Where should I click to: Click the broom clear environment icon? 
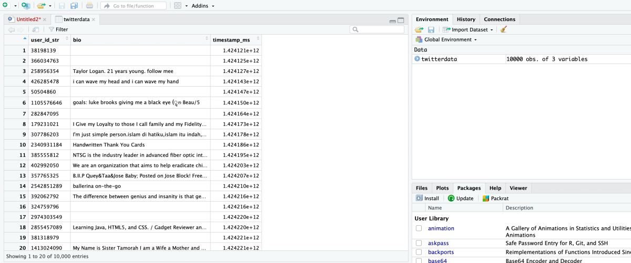(x=503, y=30)
